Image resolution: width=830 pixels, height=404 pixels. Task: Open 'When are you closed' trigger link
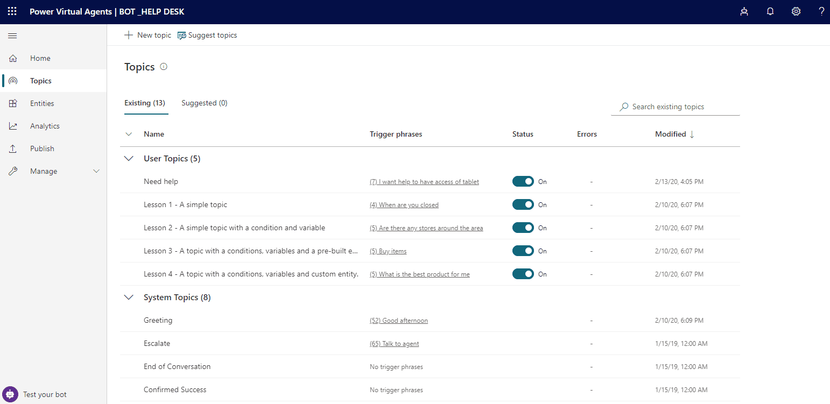tap(404, 205)
